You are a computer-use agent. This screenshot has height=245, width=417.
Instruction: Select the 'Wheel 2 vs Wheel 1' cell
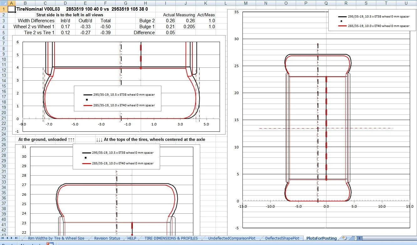(34, 27)
